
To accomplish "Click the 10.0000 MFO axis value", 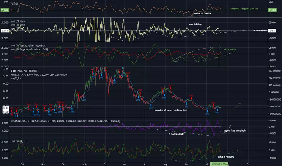I will 272,120.
